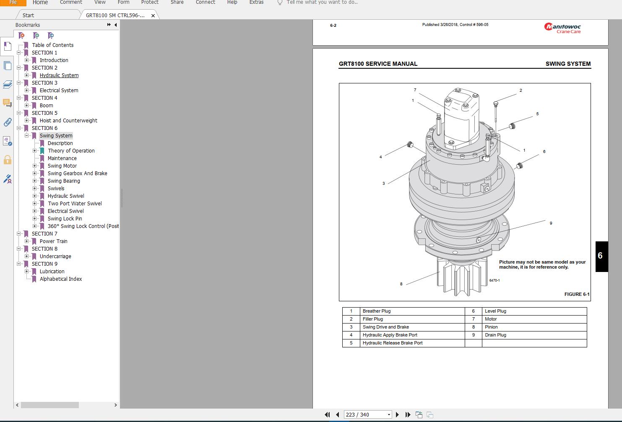
Task: Add a new bookmark with green plus icon
Action: coord(36,35)
